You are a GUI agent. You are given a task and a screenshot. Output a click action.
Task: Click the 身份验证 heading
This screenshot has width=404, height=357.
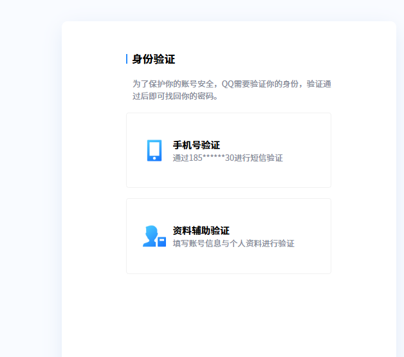pyautogui.click(x=154, y=59)
